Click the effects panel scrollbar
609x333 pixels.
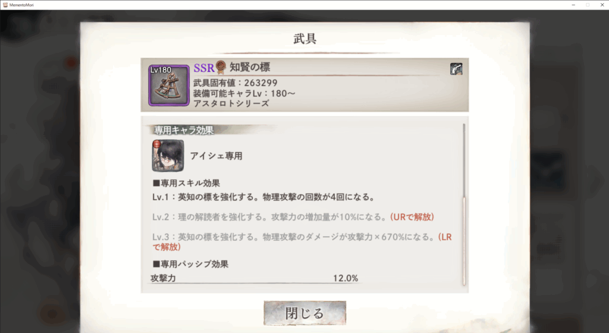pos(464,205)
